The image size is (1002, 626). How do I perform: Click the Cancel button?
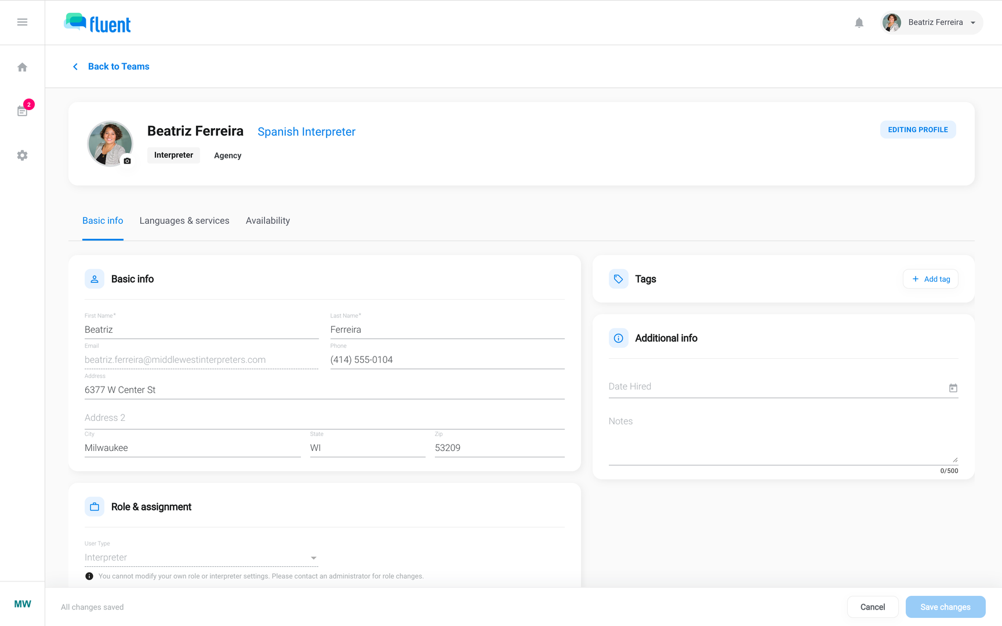click(872, 607)
